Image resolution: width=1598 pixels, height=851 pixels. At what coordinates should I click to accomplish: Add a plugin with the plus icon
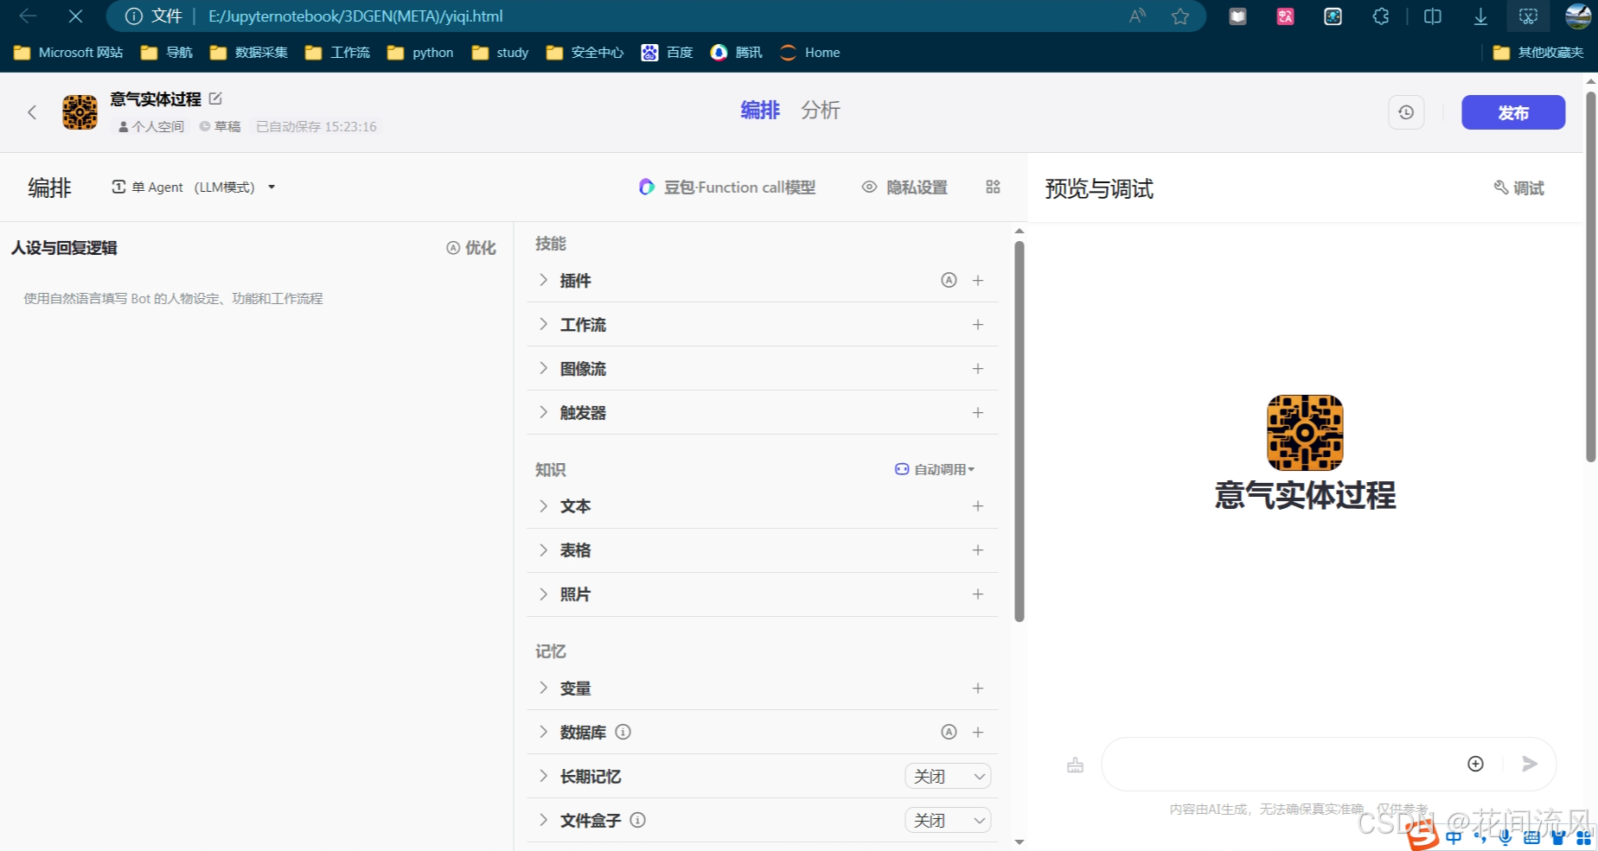click(978, 280)
